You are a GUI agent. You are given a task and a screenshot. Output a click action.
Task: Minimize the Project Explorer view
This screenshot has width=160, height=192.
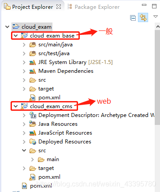(x=144, y=5)
